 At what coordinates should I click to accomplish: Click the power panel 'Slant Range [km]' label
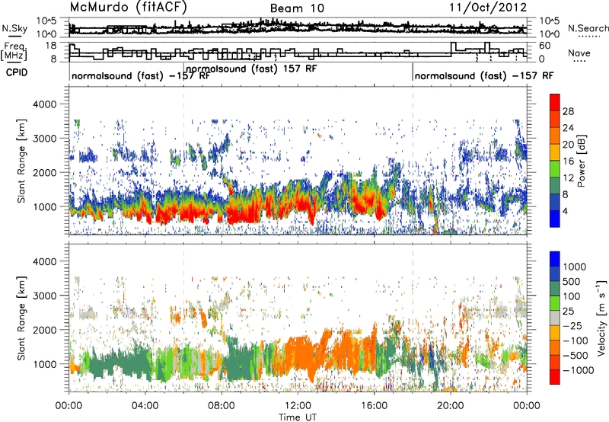[21, 161]
